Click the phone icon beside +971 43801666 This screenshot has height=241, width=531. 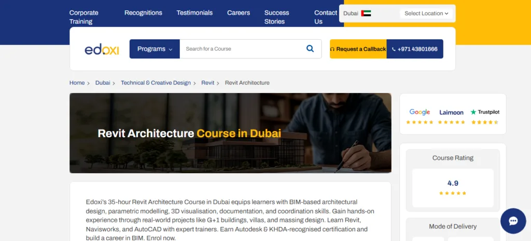point(394,49)
